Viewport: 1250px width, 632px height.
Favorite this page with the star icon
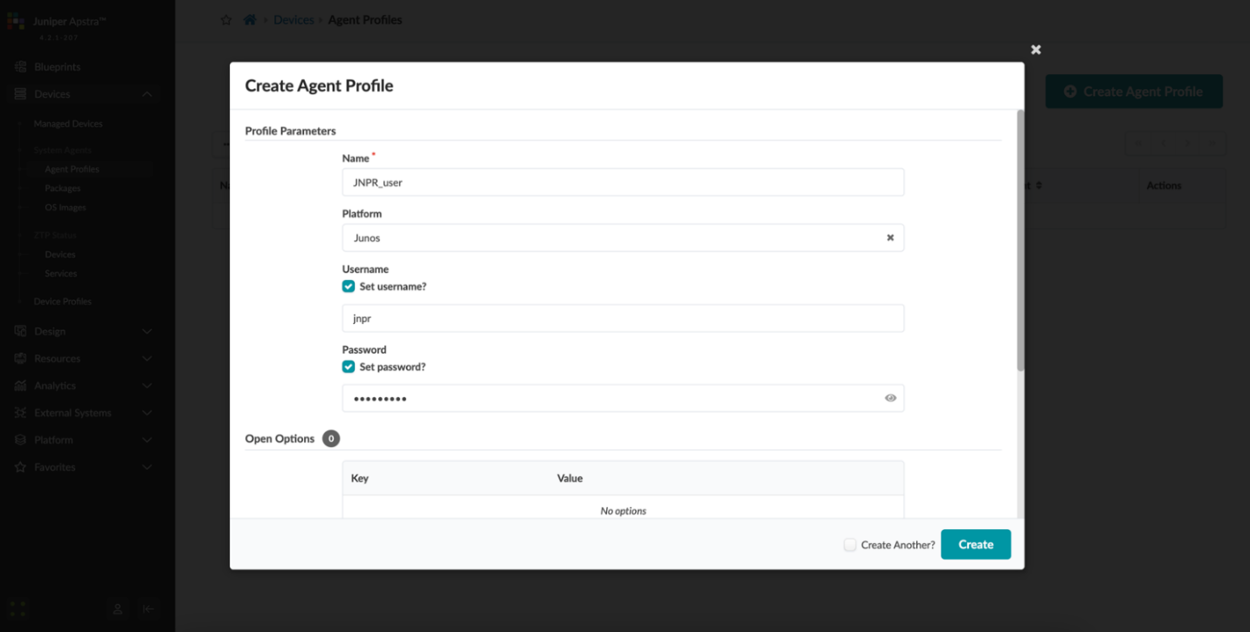226,20
